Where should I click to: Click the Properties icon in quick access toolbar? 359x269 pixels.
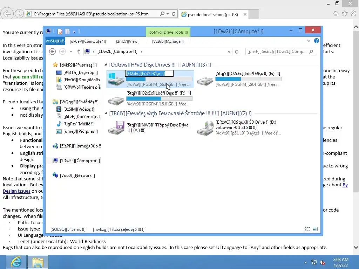[x=60, y=31]
